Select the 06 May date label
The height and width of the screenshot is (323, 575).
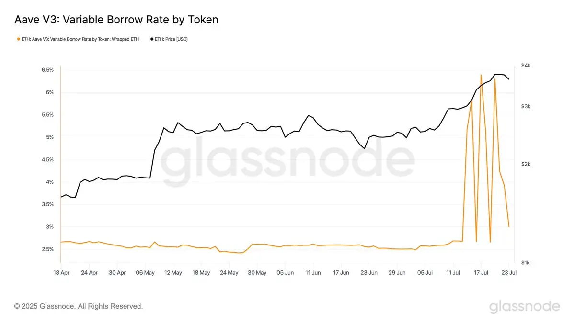coord(145,273)
